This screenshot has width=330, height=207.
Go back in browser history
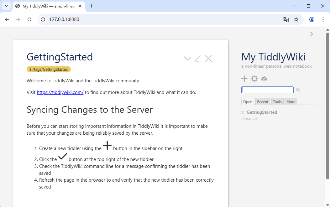(7, 19)
